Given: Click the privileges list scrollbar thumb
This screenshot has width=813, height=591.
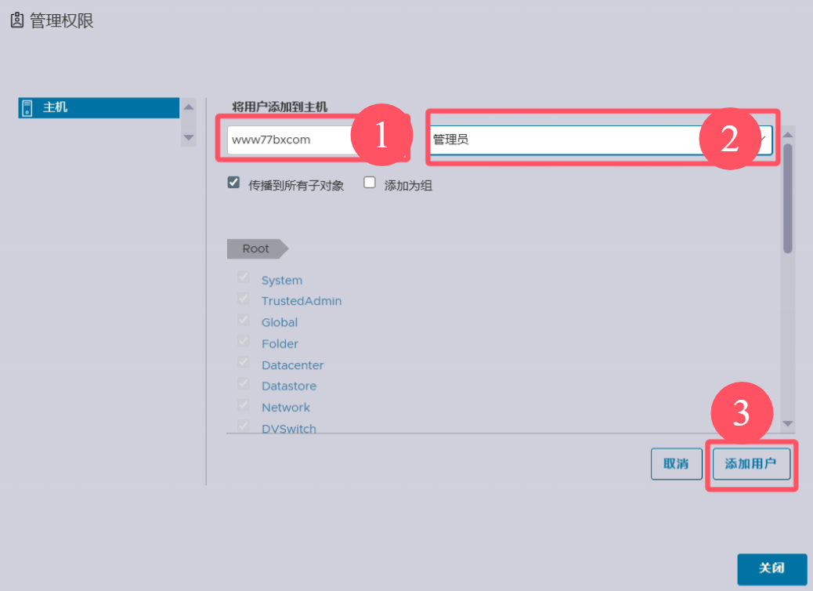Looking at the screenshot, I should pyautogui.click(x=788, y=196).
